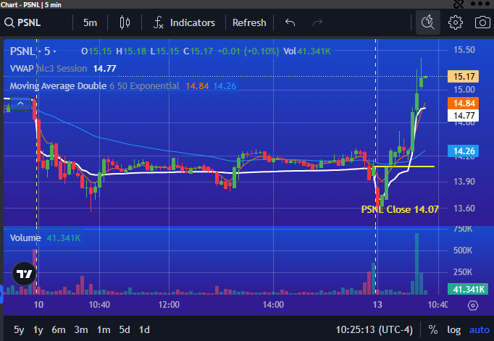This screenshot has width=494, height=341.
Task: Toggle auto scale mode
Action: click(480, 329)
